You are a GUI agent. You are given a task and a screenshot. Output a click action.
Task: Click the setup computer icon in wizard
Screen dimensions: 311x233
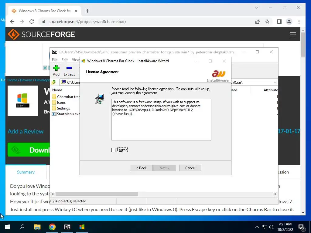coord(99,99)
